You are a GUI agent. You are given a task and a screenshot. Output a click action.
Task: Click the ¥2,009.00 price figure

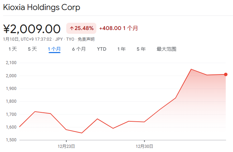click(x=32, y=29)
